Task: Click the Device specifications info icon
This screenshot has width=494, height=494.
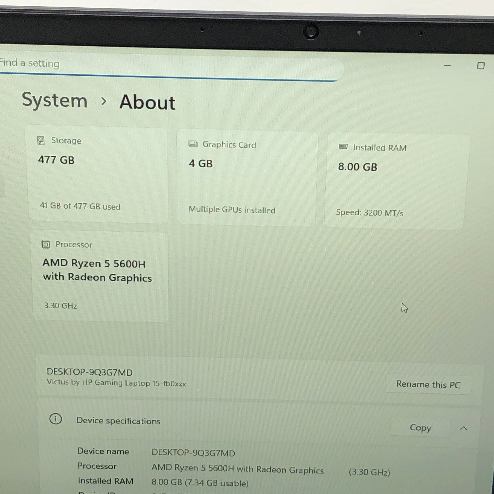Action: coord(56,419)
